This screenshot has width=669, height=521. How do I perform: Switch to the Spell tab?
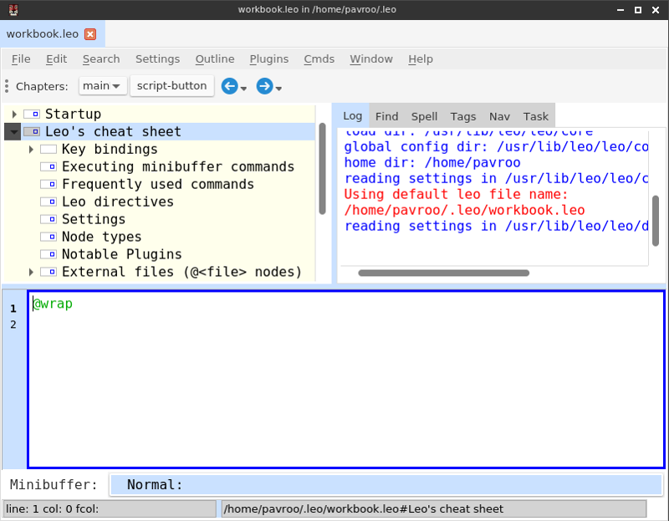tap(424, 116)
